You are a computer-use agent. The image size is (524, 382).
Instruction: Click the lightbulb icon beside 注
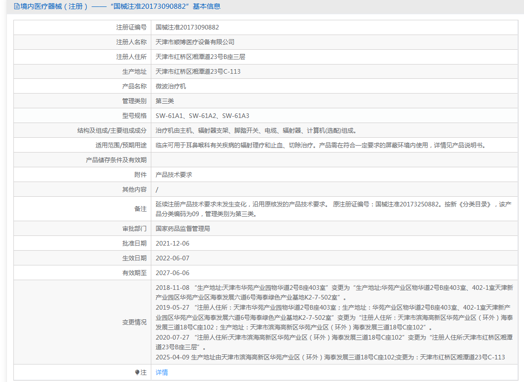pyautogui.click(x=137, y=372)
